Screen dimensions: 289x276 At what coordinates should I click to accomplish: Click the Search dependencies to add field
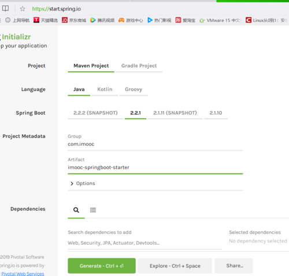(x=144, y=243)
